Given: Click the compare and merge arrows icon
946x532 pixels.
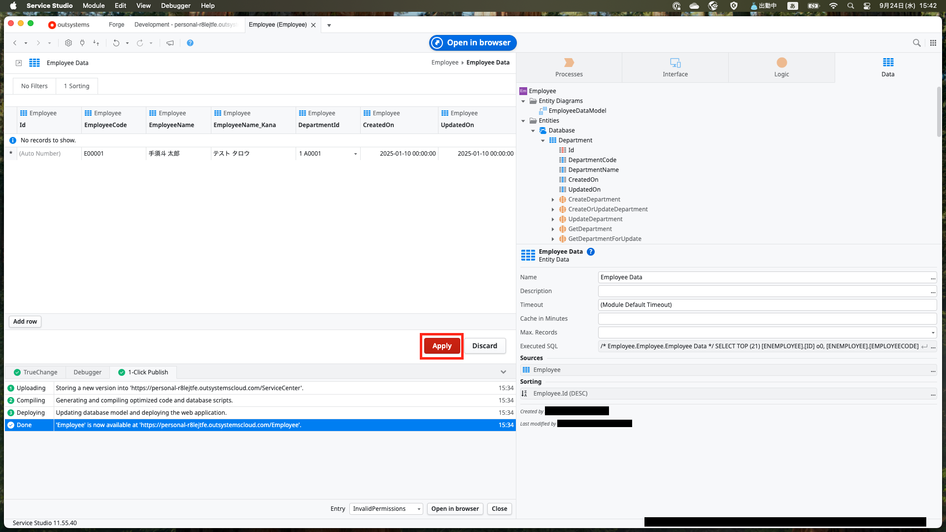Looking at the screenshot, I should (x=96, y=43).
